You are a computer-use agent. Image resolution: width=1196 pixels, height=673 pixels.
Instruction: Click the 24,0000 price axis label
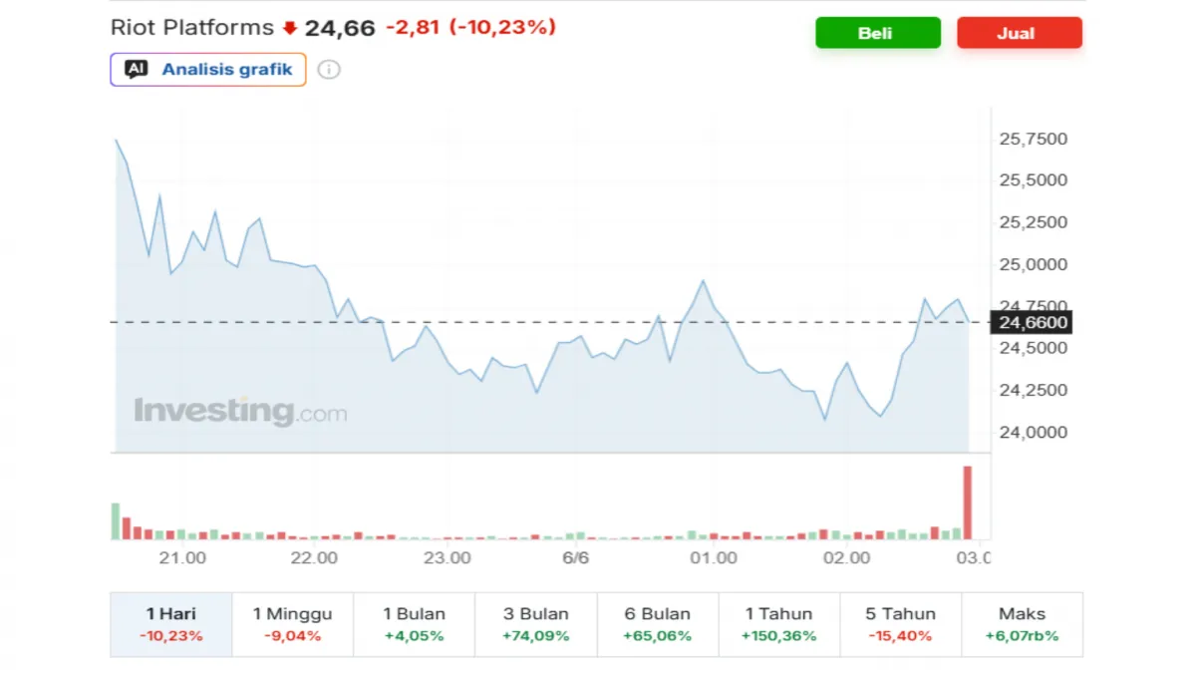pyautogui.click(x=1033, y=432)
